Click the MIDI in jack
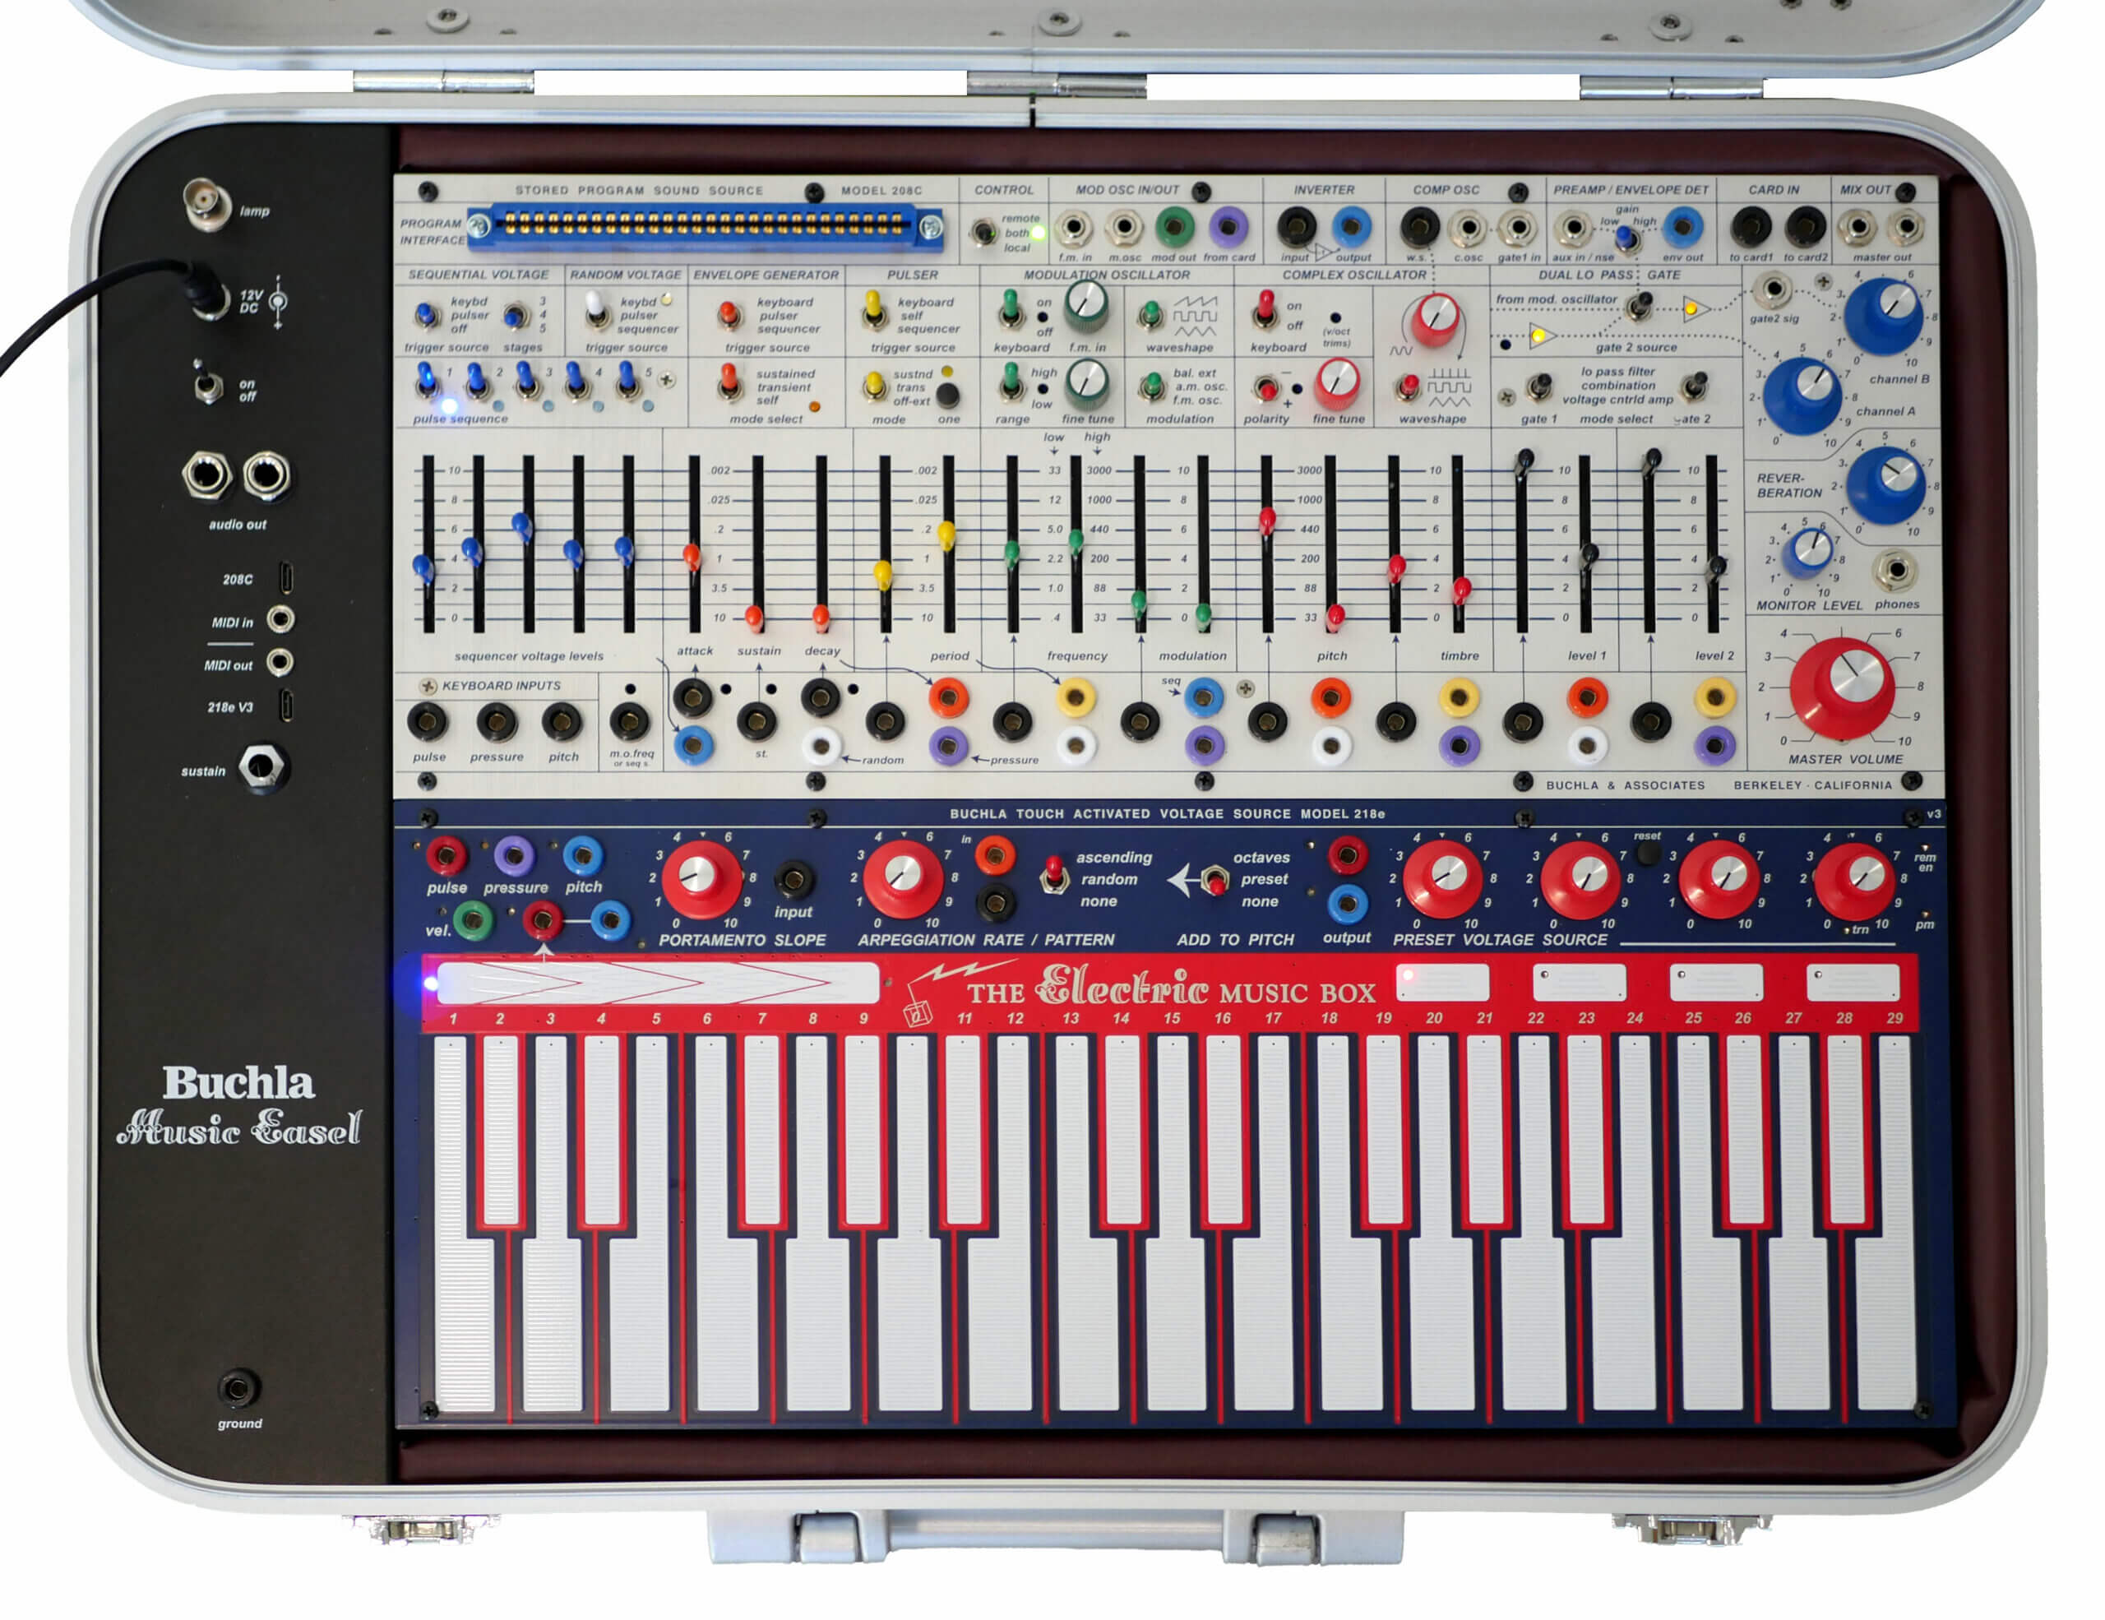Viewport: 2105px width, 1620px height. [x=280, y=618]
